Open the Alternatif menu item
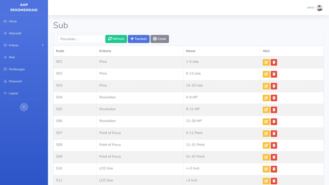Viewport: 329px width, 185px height. click(x=15, y=33)
